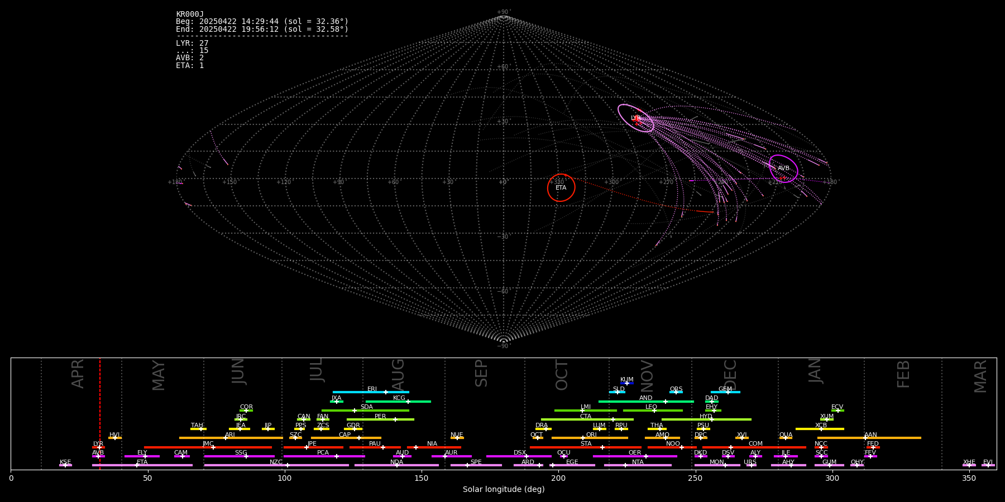Click the +150 longitude label on the map
This screenshot has width=1005, height=502.
coord(229,182)
